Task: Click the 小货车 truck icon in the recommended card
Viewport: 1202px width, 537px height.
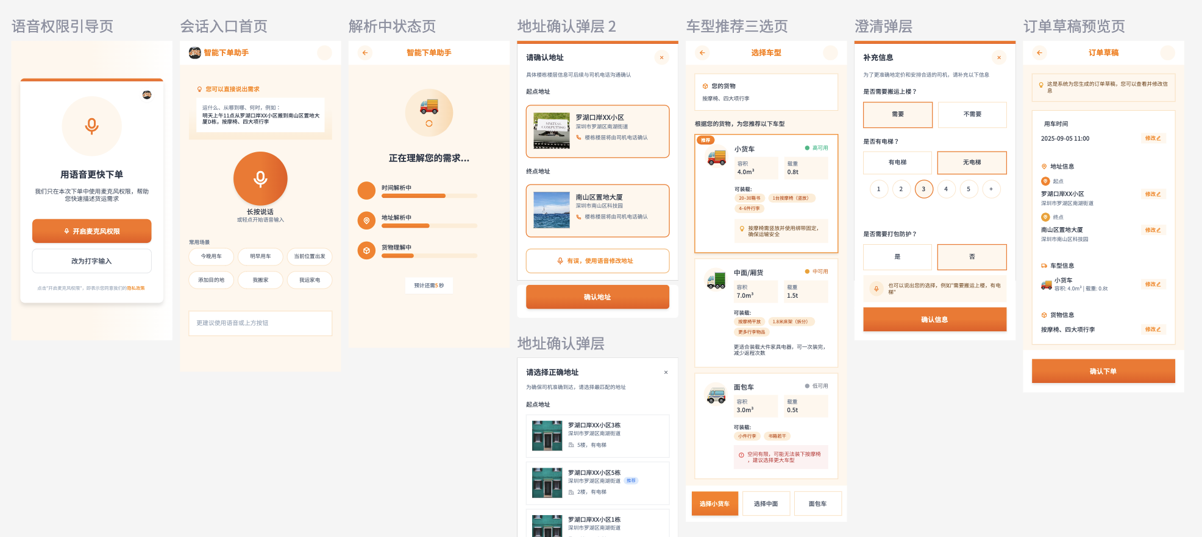Action: (x=717, y=158)
